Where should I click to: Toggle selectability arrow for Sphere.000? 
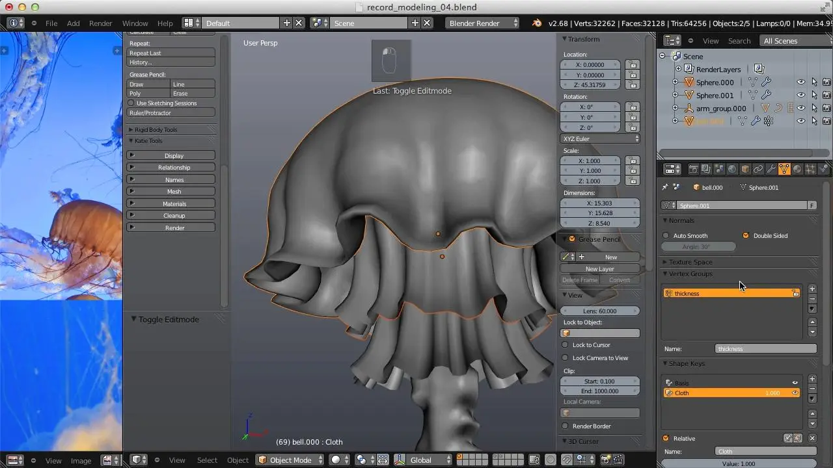click(814, 83)
